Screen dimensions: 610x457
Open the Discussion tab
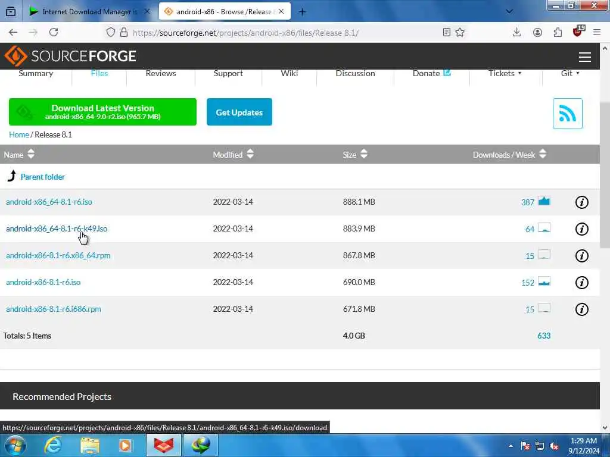pyautogui.click(x=355, y=73)
